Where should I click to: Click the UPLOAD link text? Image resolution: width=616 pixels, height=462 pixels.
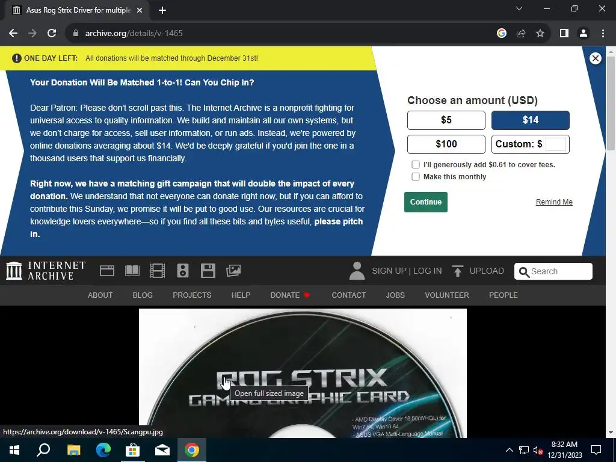click(487, 271)
